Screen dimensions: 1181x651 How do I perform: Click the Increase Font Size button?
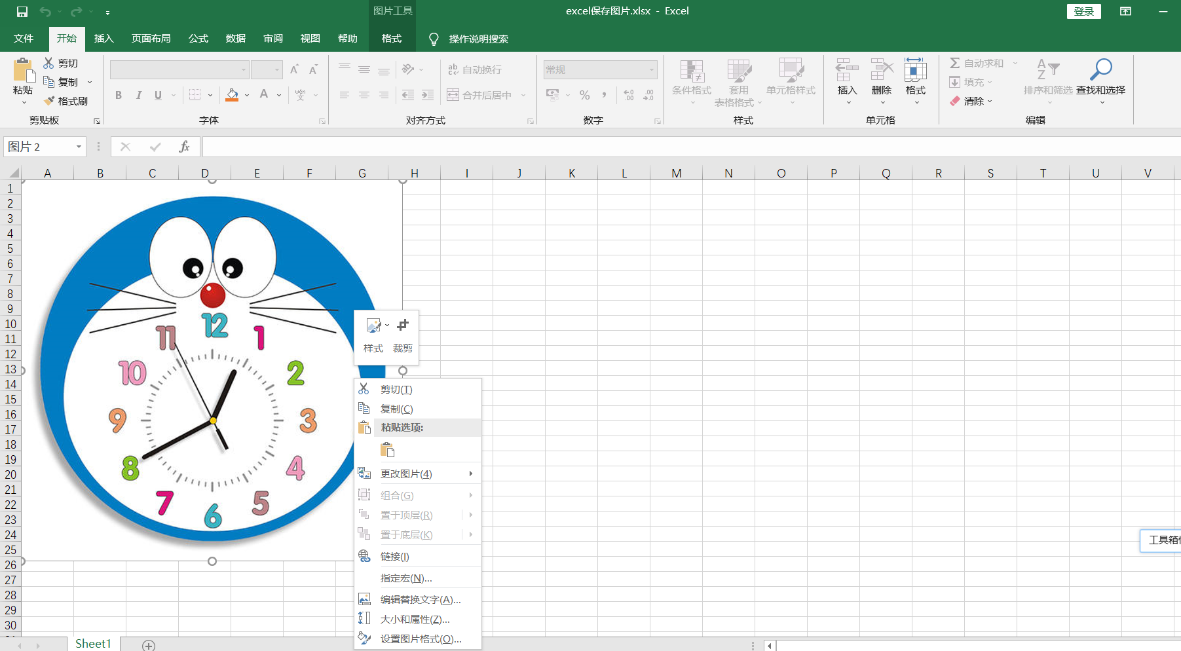tap(295, 69)
